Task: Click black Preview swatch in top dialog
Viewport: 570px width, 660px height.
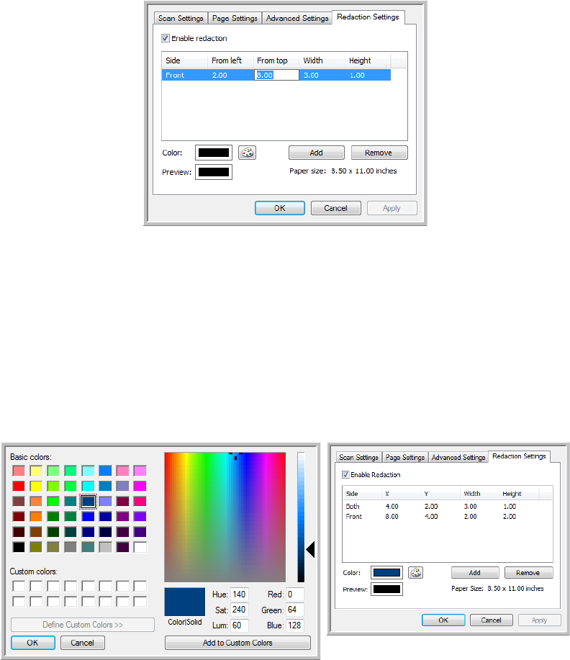Action: pos(214,172)
